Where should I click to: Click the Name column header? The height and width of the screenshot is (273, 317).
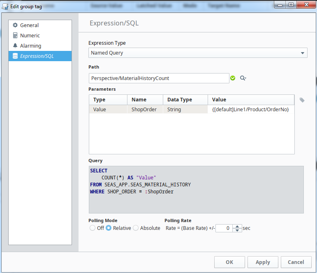pos(145,100)
